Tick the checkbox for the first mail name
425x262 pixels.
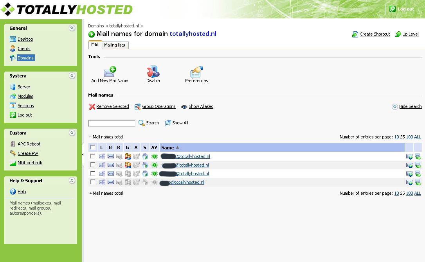tap(93, 156)
